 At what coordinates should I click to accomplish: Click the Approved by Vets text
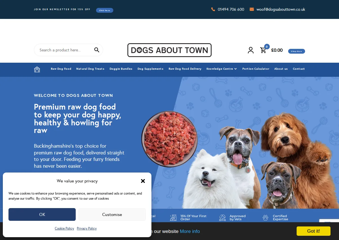tap(238, 218)
